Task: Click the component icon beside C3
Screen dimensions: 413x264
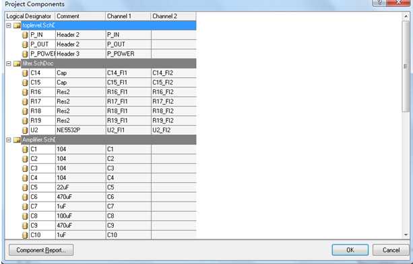Action: pyautogui.click(x=25, y=169)
